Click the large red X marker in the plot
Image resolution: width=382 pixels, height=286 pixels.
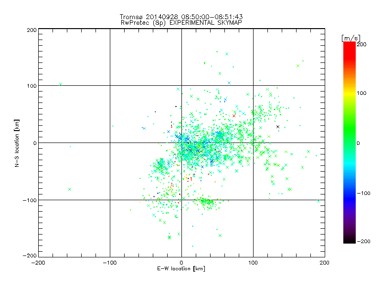[234, 116]
